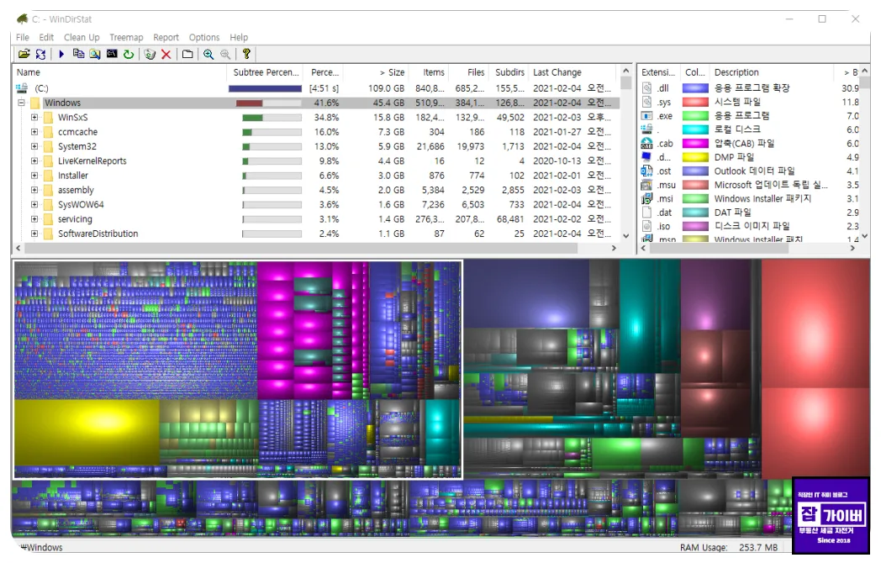
Task: Click the .sys file type icon
Action: tap(647, 102)
